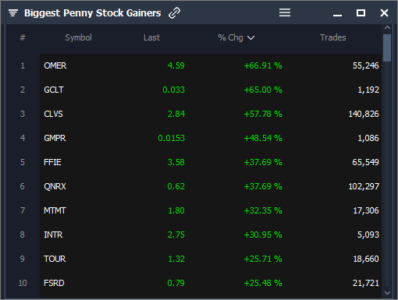
Task: Select the FSRD ticker at rank 10
Action: click(x=54, y=283)
